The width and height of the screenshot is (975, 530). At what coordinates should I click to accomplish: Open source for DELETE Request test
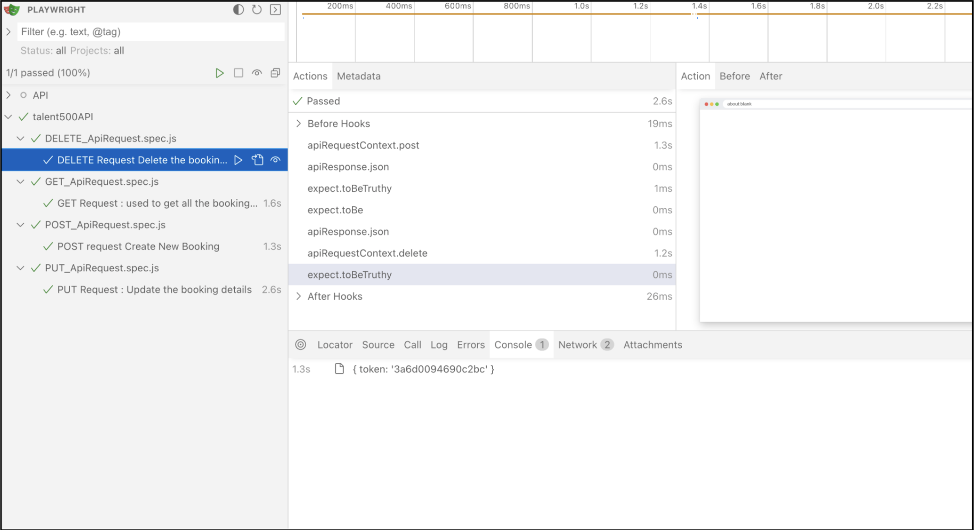[257, 160]
